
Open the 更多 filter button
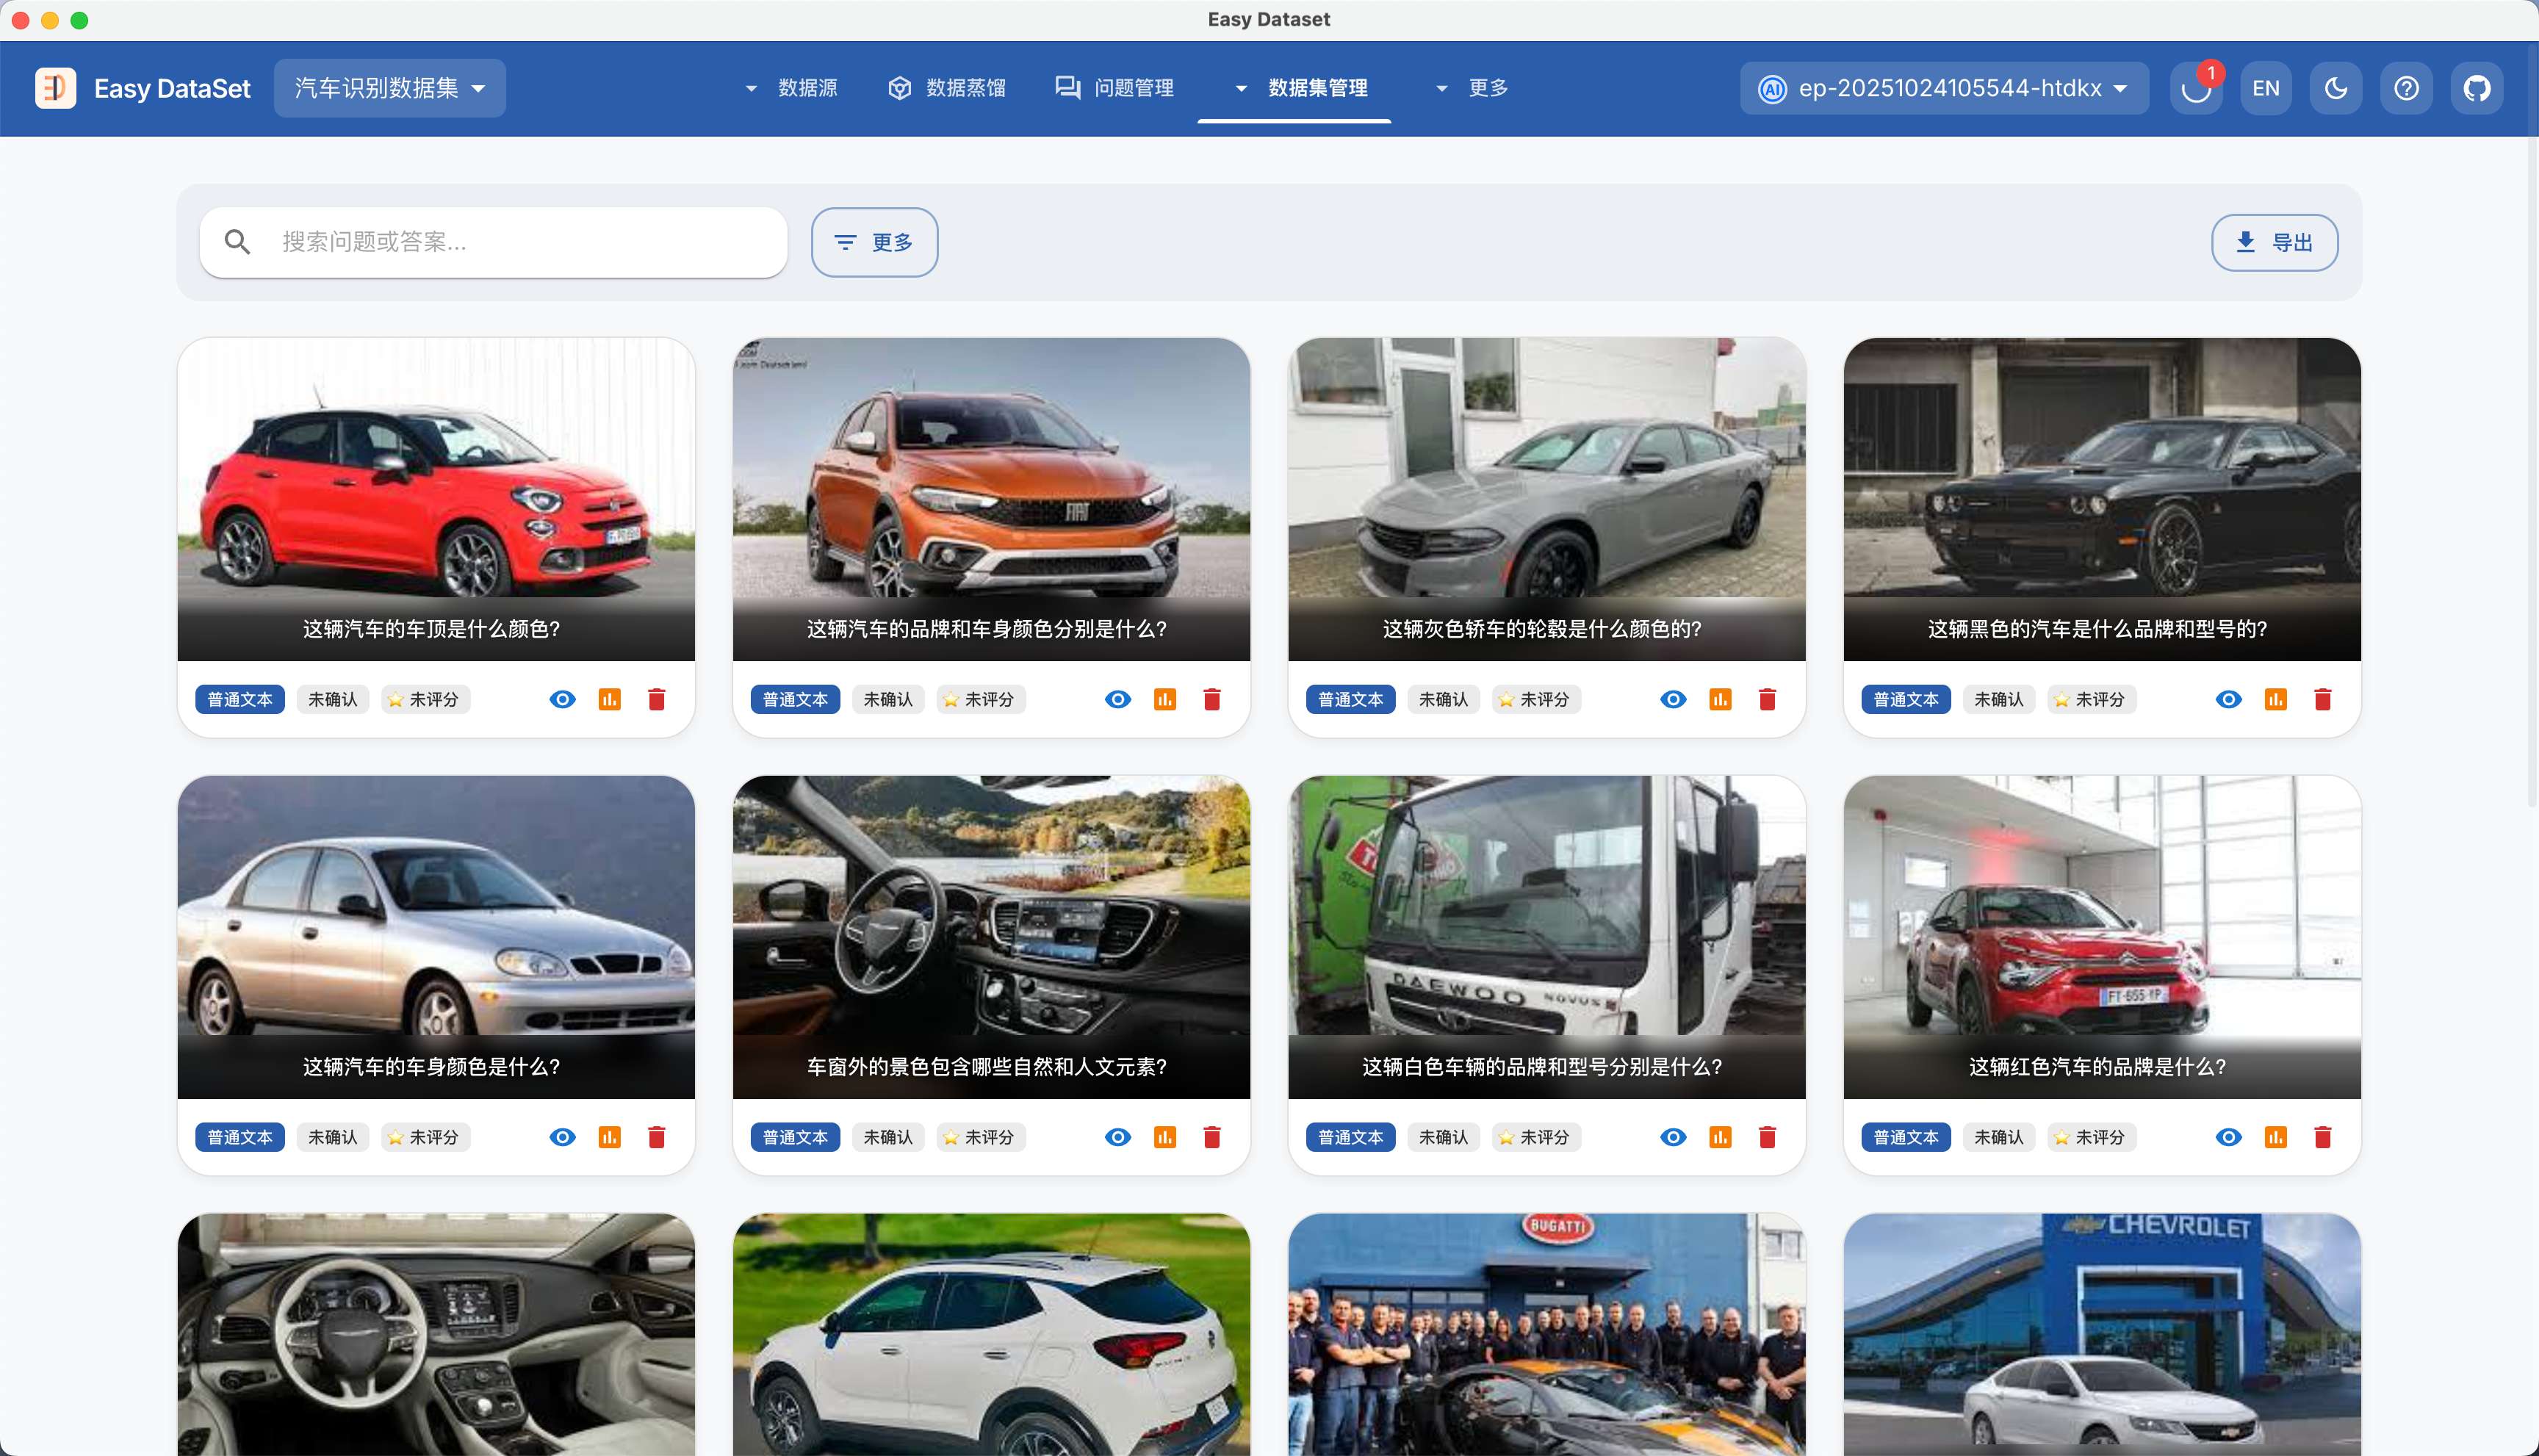point(874,242)
